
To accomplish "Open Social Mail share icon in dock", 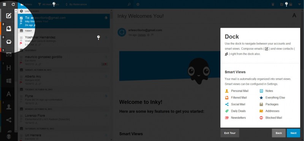I will click(x=8, y=120).
